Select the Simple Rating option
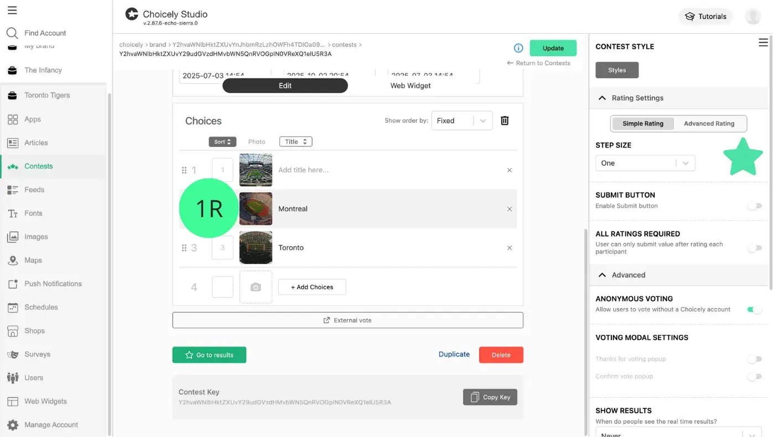The image size is (773, 437). (x=643, y=124)
